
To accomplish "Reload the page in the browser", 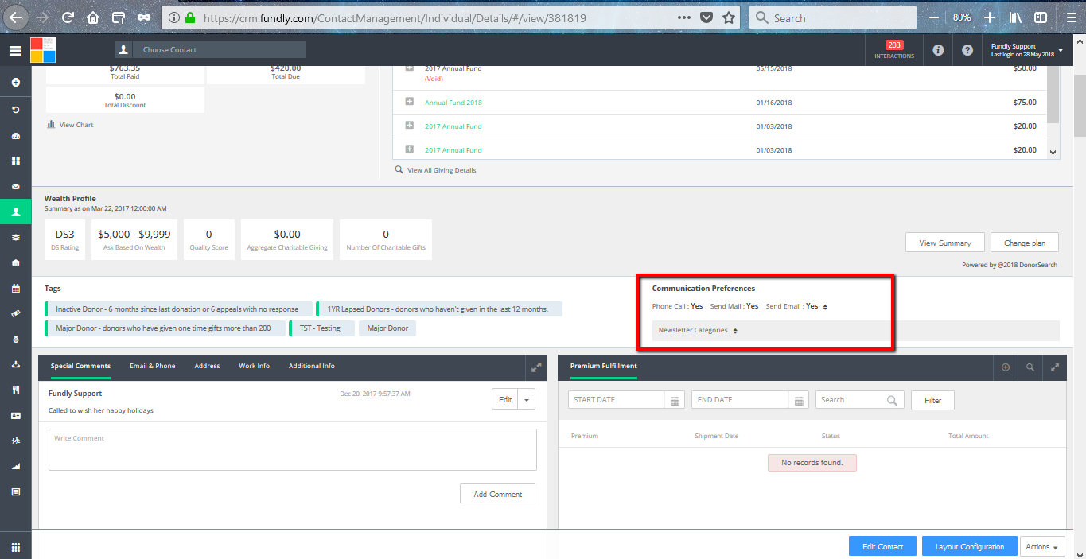I will point(68,17).
